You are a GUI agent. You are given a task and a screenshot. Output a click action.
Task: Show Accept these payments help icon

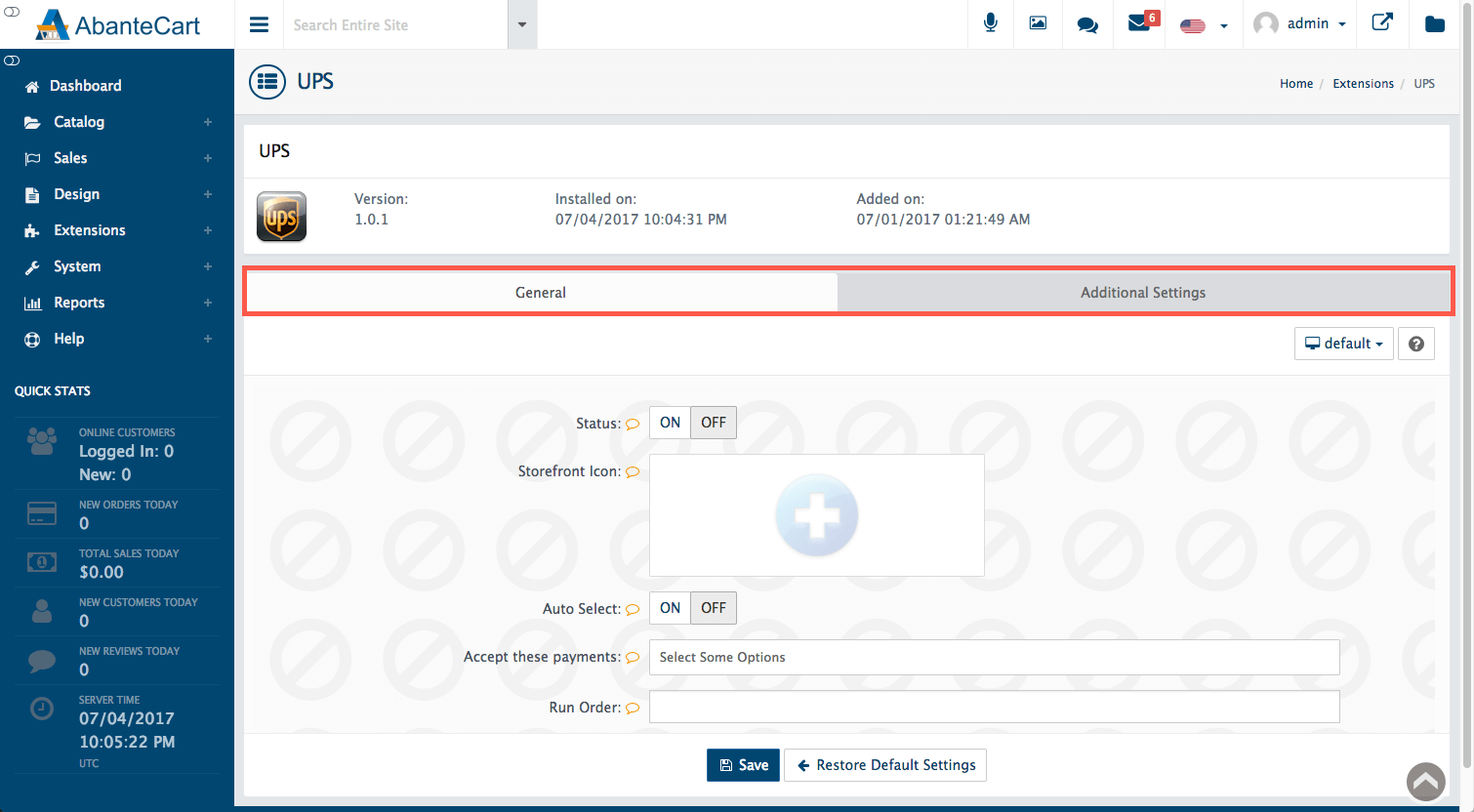tap(633, 658)
